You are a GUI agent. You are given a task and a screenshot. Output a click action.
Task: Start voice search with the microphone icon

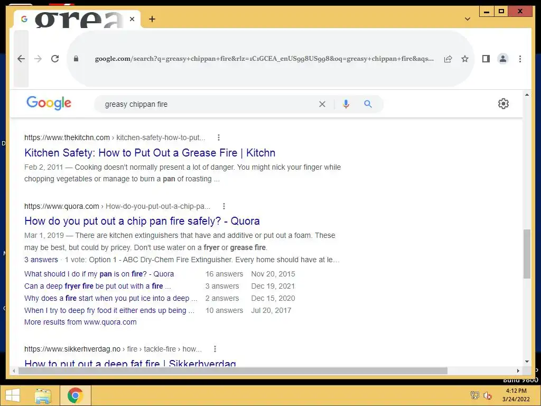point(346,104)
